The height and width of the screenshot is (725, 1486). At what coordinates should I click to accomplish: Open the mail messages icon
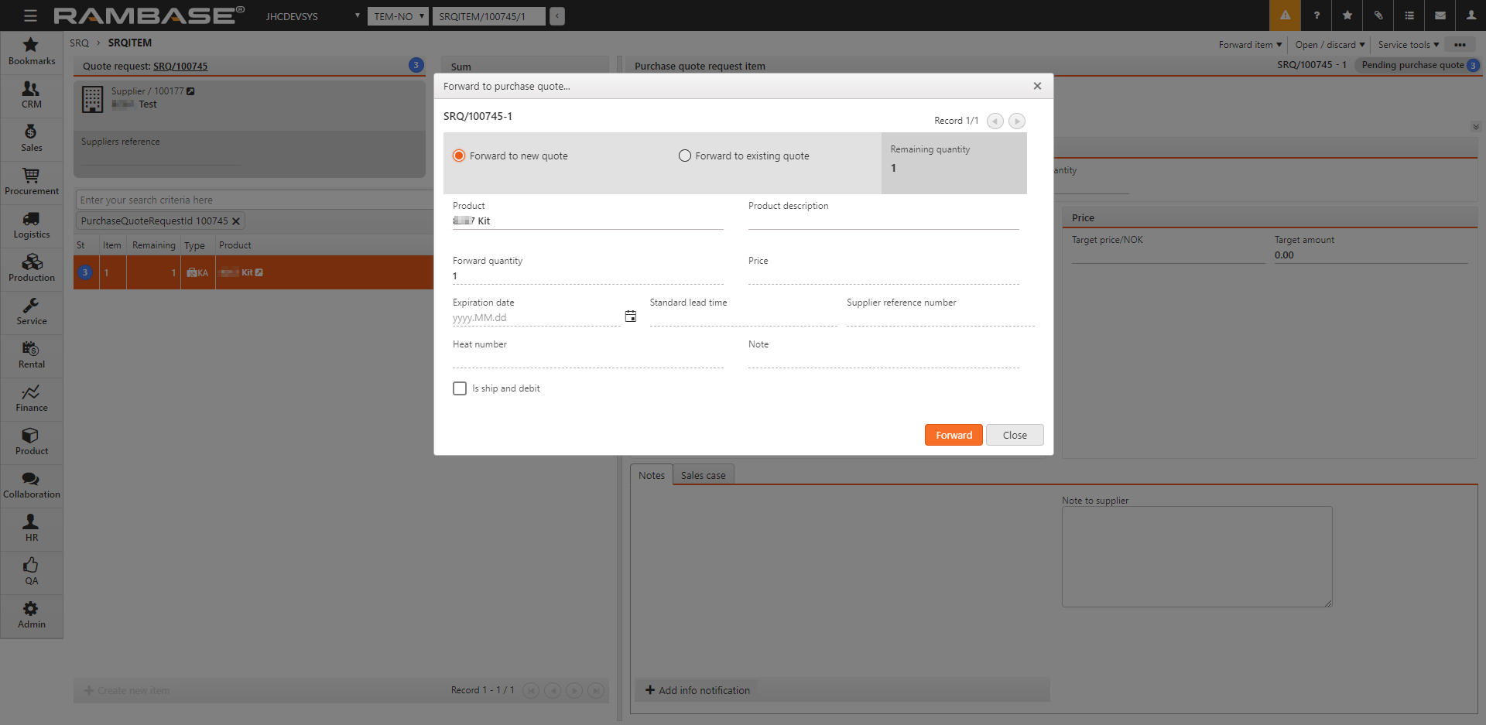pos(1440,15)
